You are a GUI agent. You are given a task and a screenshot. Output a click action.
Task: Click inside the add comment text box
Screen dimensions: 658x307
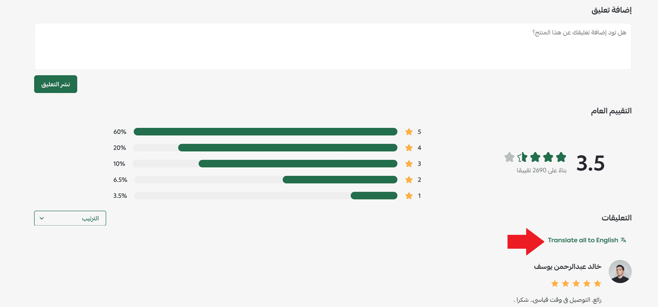333,46
